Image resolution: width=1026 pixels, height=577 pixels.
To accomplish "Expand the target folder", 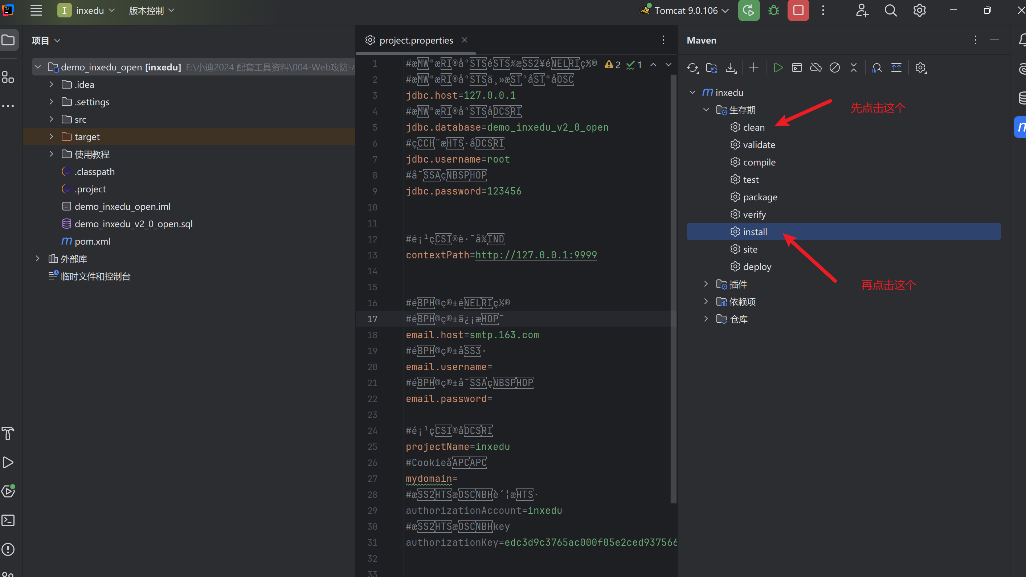I will point(52,136).
